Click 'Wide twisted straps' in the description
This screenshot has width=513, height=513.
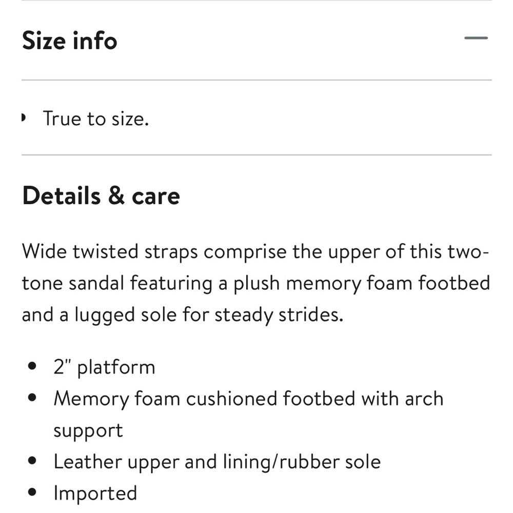(110, 251)
